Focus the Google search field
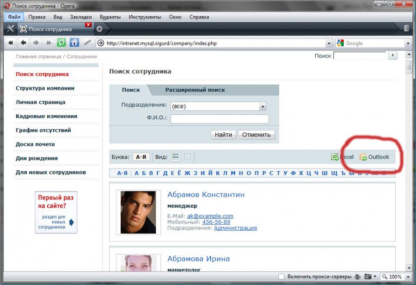The height and width of the screenshot is (285, 416). click(x=374, y=43)
